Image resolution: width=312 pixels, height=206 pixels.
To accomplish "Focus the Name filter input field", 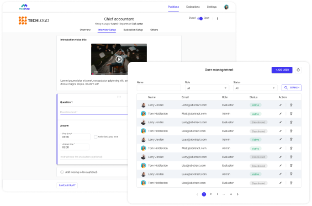I will (159, 88).
